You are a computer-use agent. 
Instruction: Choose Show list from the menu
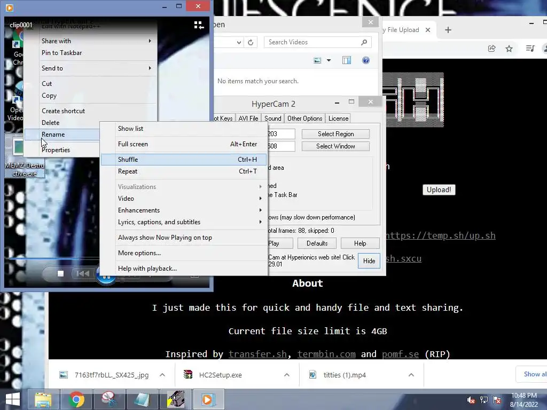184,129
